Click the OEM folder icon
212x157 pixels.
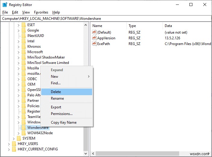(23, 84)
